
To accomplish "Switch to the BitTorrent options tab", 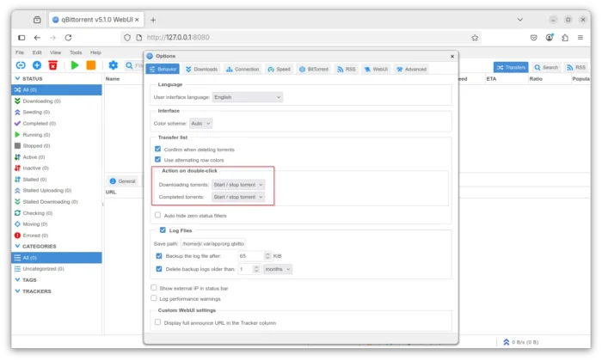I will [314, 69].
